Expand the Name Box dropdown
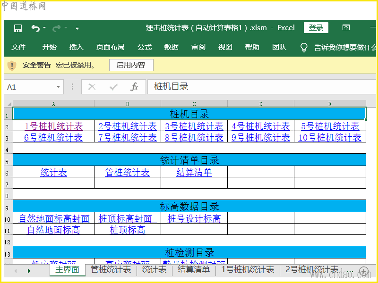Viewport: 378px width, 283px height. coord(59,87)
